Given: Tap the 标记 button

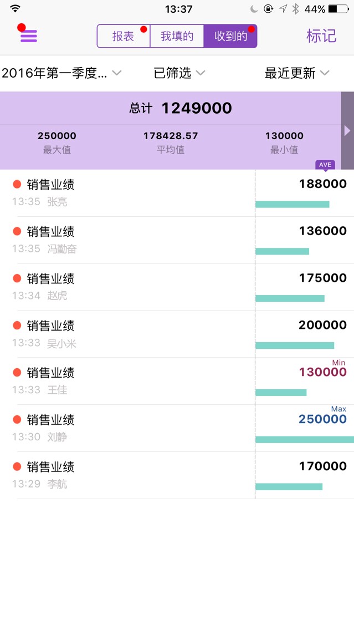Looking at the screenshot, I should tap(321, 36).
